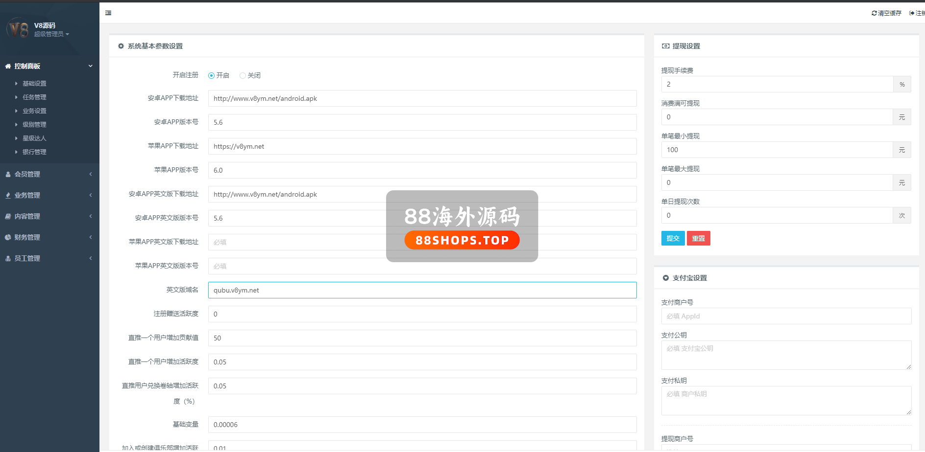Viewport: 925px width, 452px height.
Task: Open the 基础设置 submenu item
Action: [x=34, y=84]
